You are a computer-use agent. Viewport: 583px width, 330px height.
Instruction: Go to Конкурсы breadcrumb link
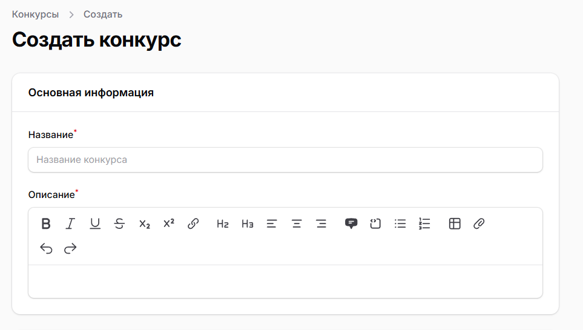pos(35,14)
